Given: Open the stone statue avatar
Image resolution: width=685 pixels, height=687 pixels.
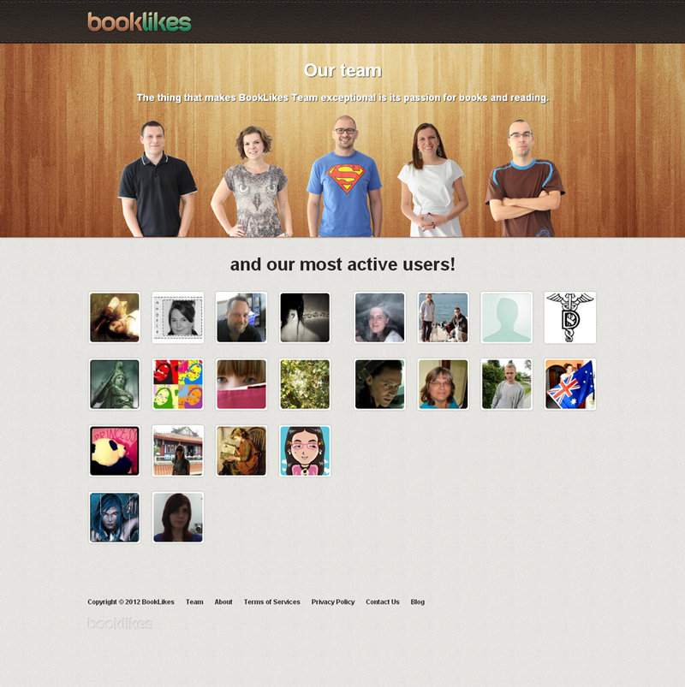Looking at the screenshot, I should pos(115,384).
